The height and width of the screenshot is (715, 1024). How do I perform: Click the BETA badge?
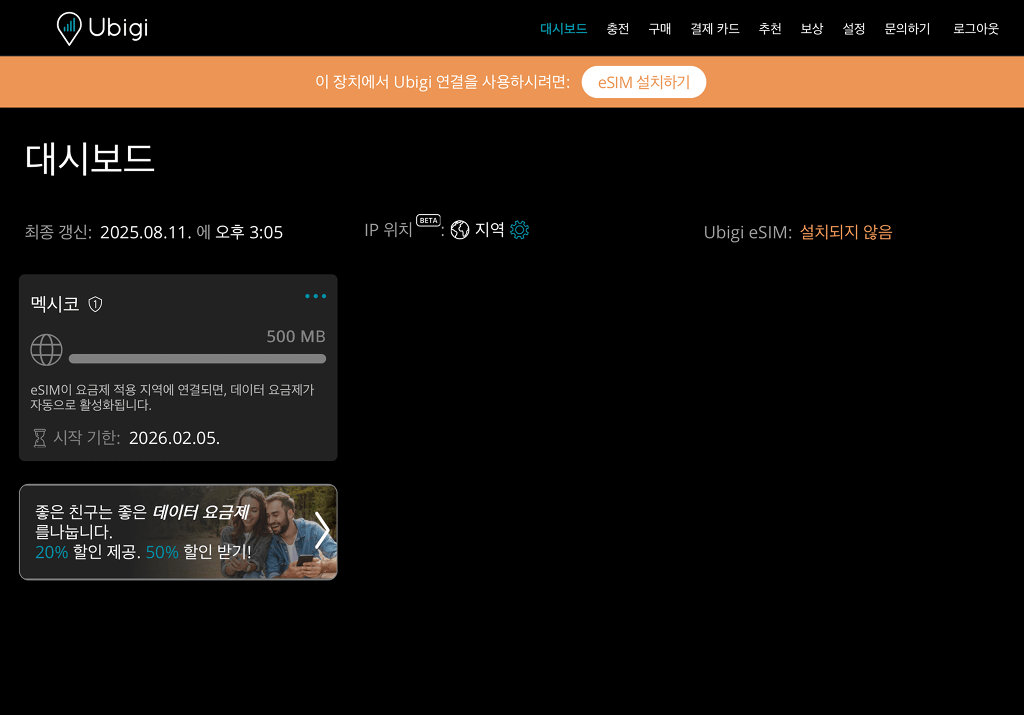click(x=428, y=220)
